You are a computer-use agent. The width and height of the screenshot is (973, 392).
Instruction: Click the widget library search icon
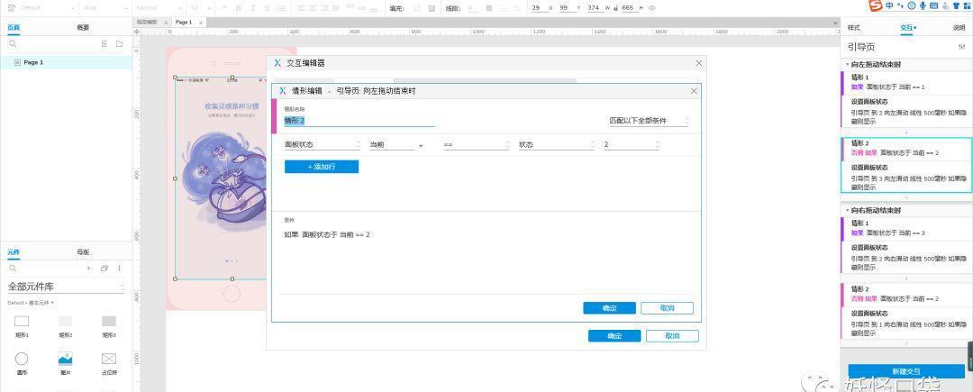(x=13, y=269)
